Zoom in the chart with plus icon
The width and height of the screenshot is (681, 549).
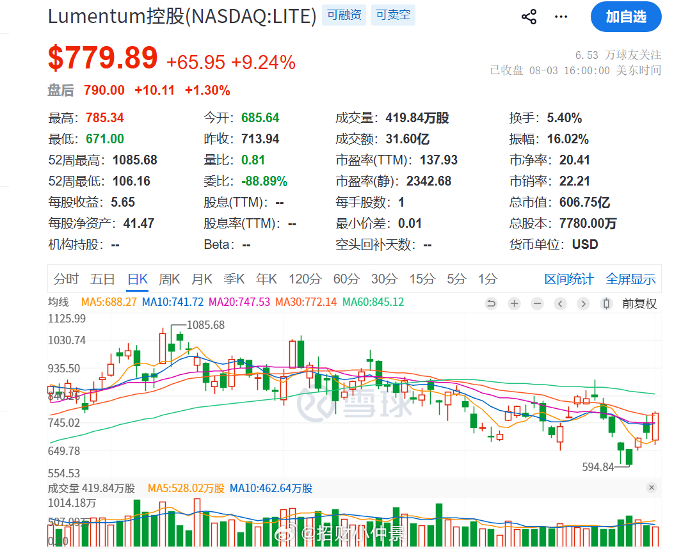pyautogui.click(x=514, y=303)
